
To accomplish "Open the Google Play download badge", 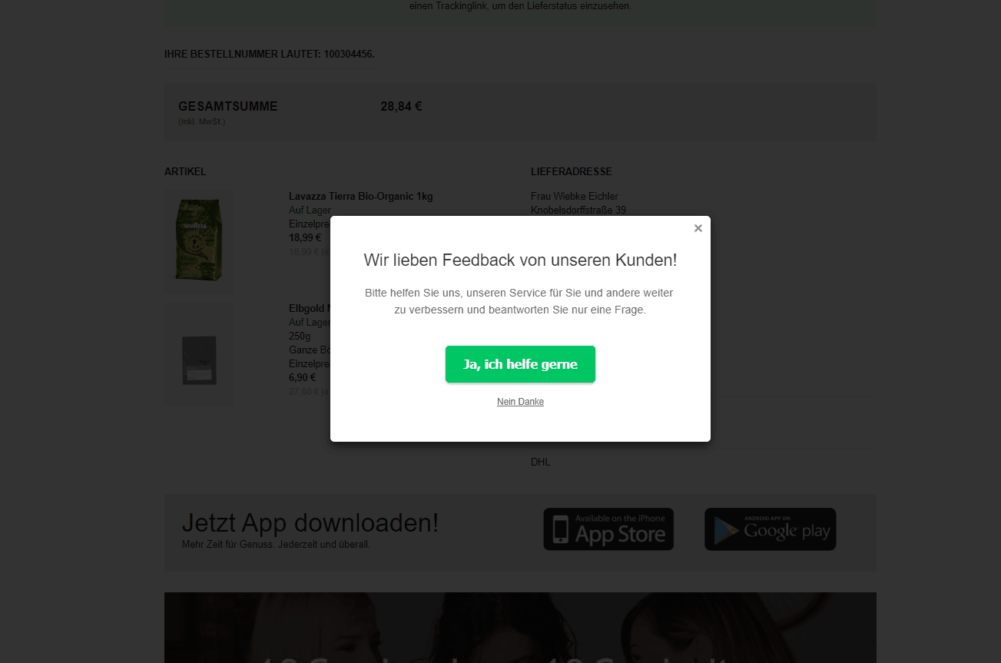I will (x=770, y=529).
